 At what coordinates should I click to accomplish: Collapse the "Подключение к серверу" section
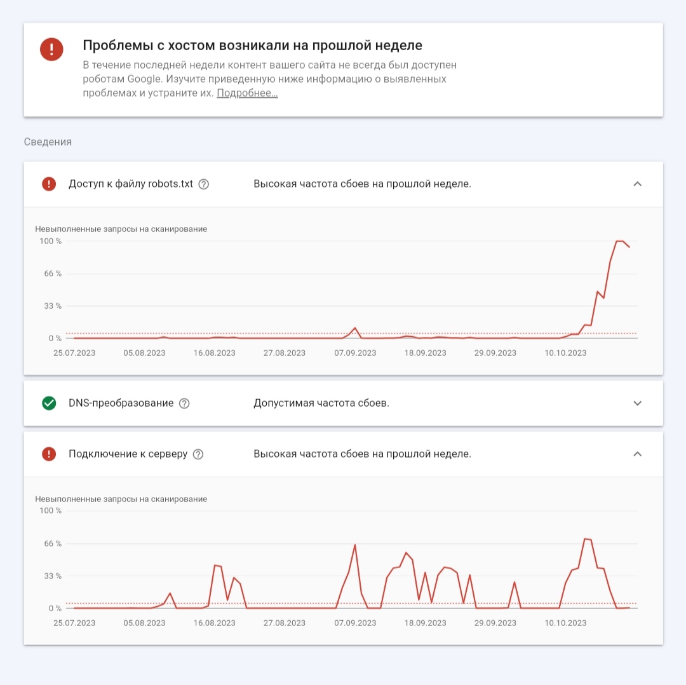coord(638,454)
